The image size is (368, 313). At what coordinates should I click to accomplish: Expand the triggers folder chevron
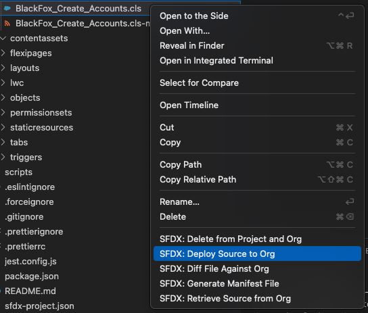pos(3,157)
